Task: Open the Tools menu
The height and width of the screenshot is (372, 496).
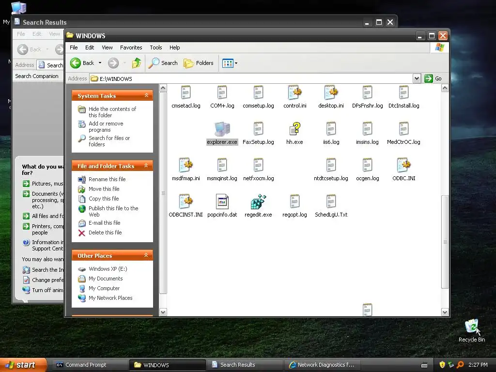Action: pyautogui.click(x=155, y=47)
